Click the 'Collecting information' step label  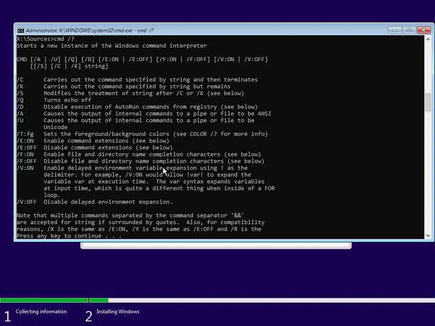41,312
